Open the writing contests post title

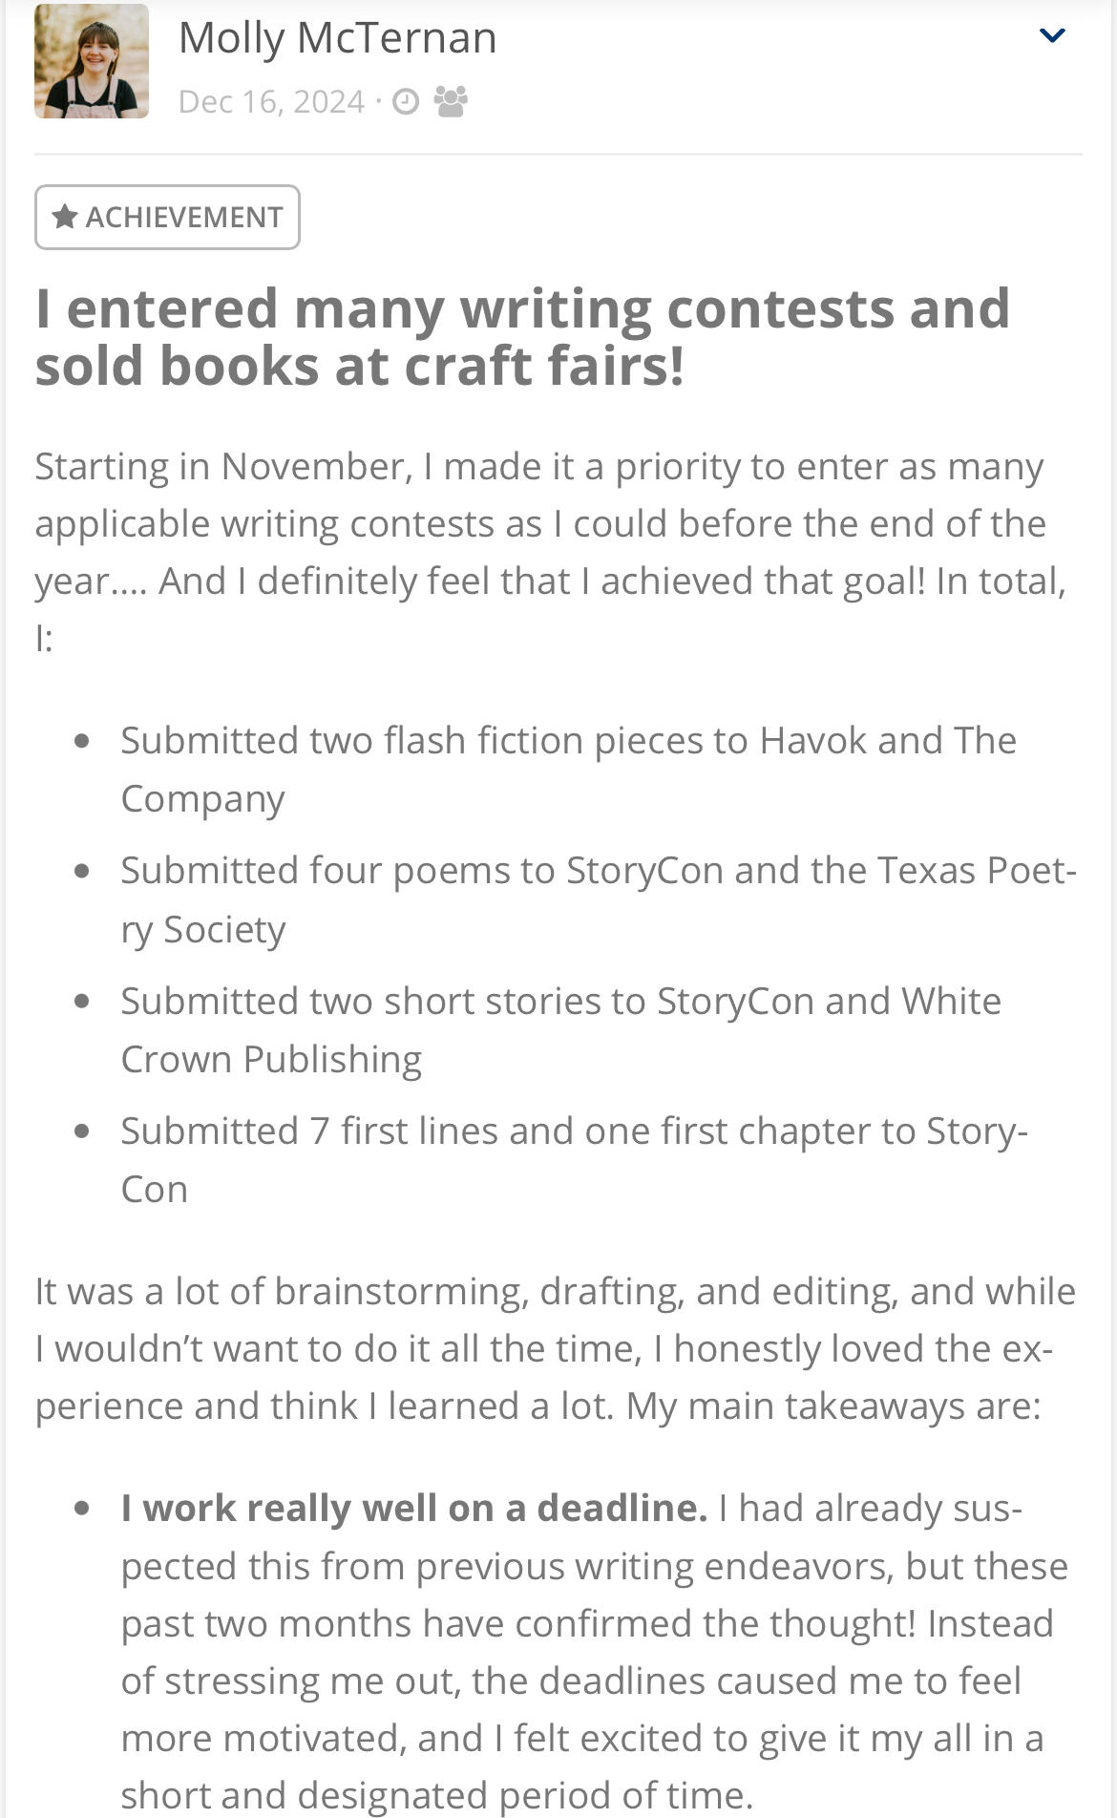pos(522,337)
